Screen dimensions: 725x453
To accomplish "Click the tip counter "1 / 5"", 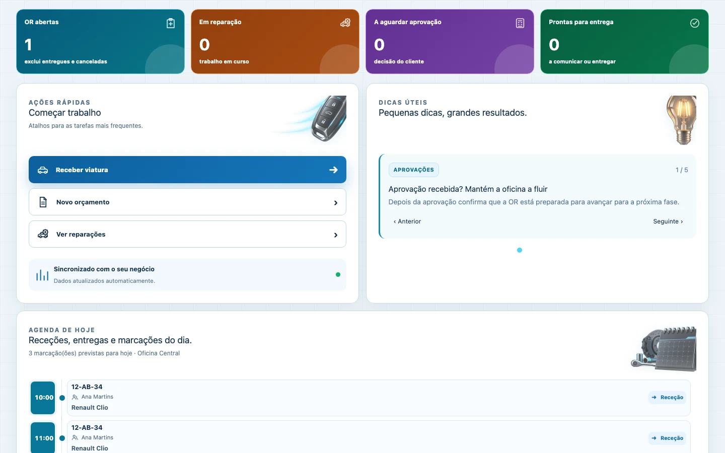I will click(x=682, y=170).
